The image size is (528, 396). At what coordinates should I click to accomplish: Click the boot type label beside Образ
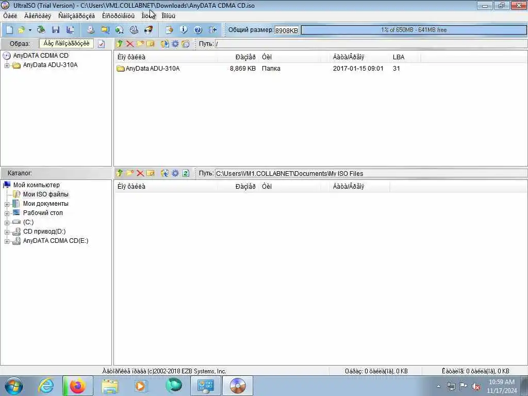click(x=67, y=43)
